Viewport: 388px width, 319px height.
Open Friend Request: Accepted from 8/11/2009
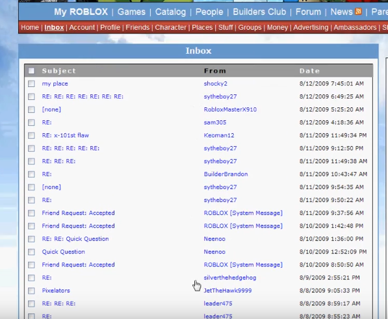(x=78, y=213)
